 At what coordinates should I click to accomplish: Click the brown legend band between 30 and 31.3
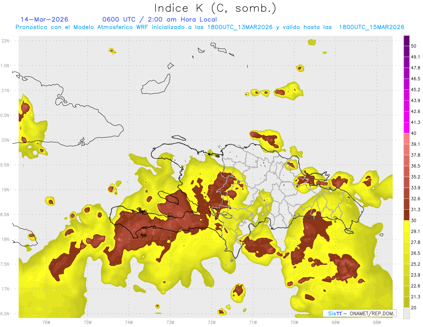tap(406, 215)
